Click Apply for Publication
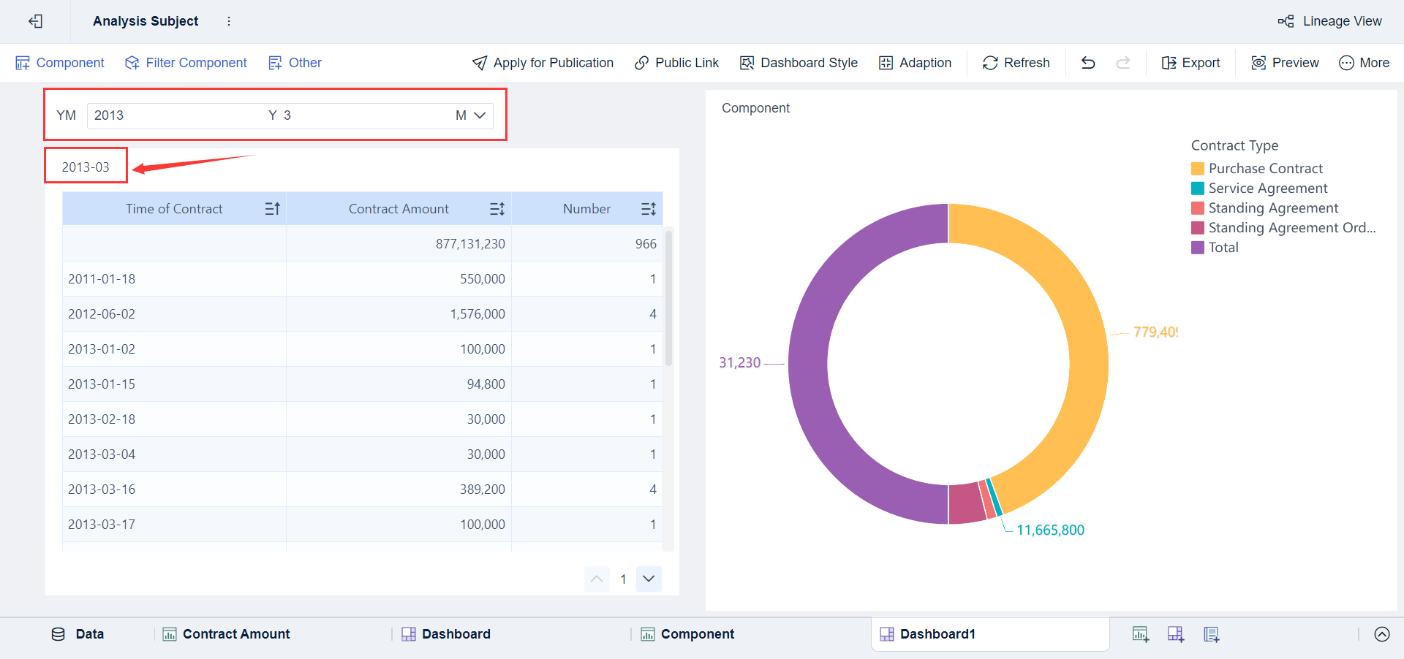Viewport: 1404px width, 659px height. click(x=543, y=63)
